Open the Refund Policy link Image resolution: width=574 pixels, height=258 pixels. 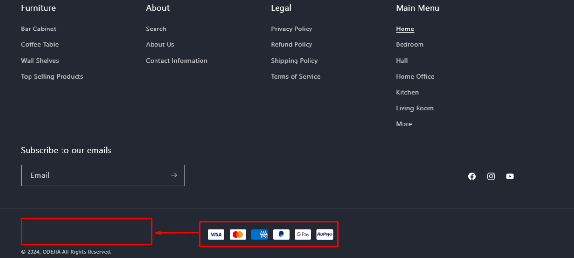[x=292, y=44]
